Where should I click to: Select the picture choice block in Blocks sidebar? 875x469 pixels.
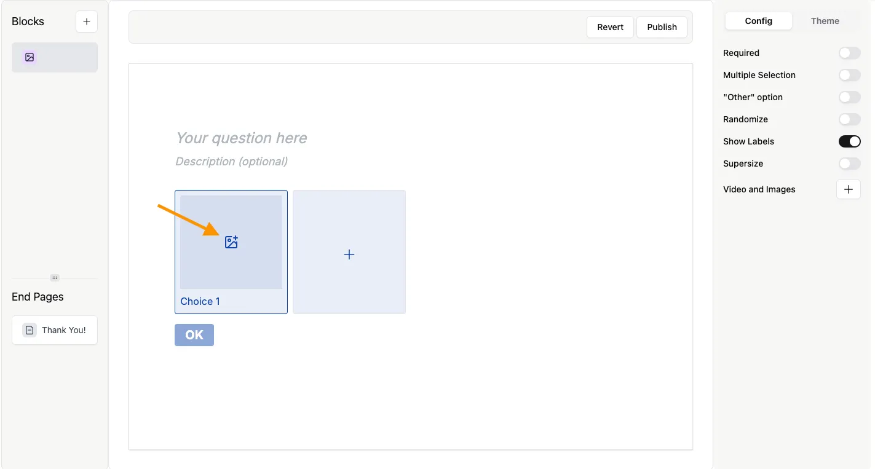click(x=54, y=57)
